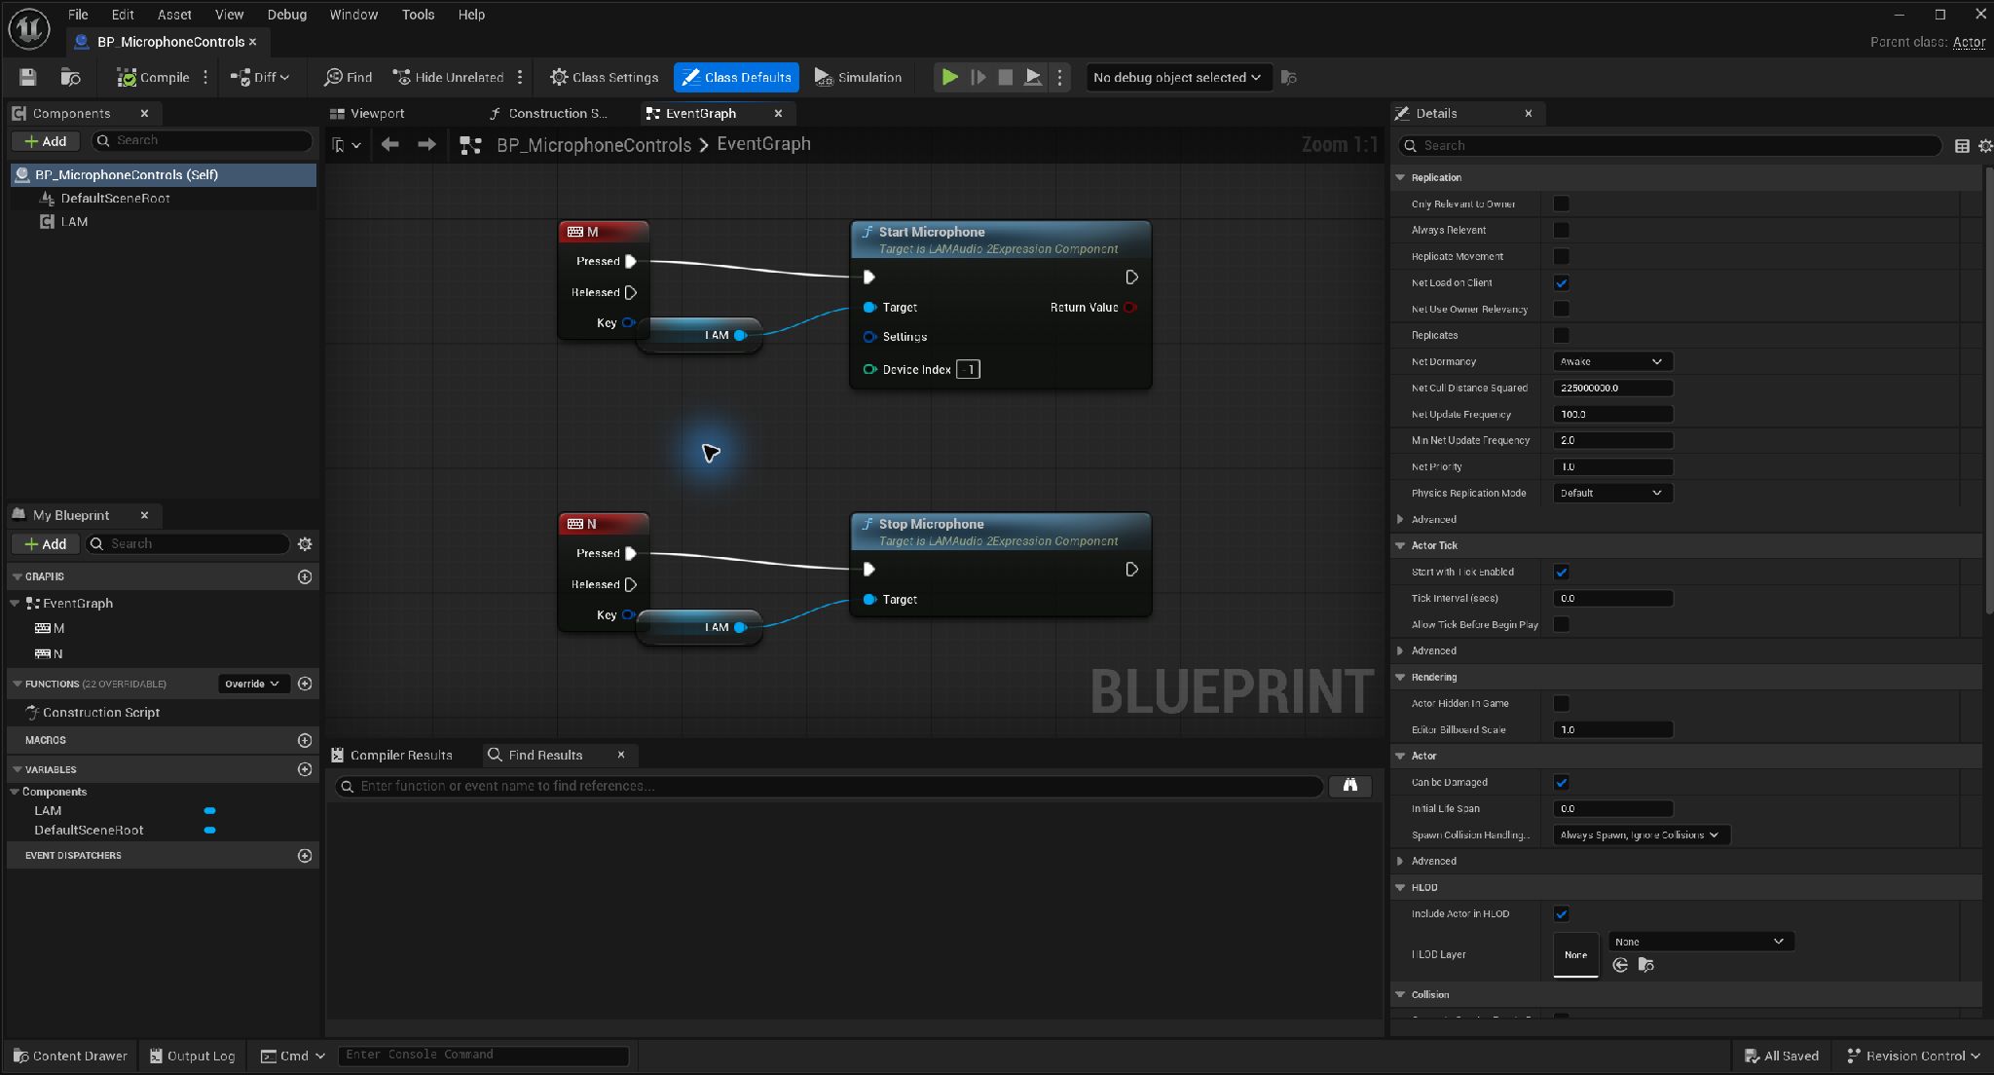Screen dimensions: 1994x1075
Task: Open the Content Drawer
Action: coord(70,1056)
